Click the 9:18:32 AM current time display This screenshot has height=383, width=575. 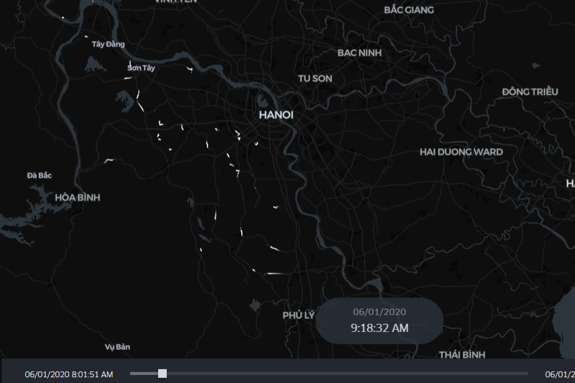[x=379, y=328]
